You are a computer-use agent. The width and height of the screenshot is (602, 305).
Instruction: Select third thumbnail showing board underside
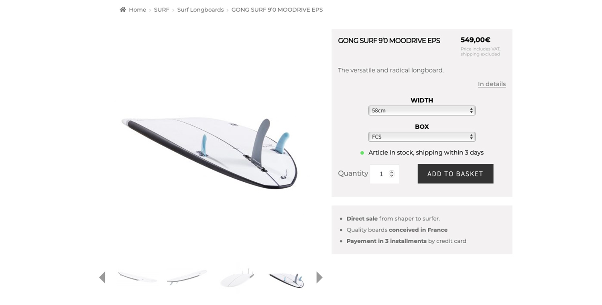coord(237,278)
